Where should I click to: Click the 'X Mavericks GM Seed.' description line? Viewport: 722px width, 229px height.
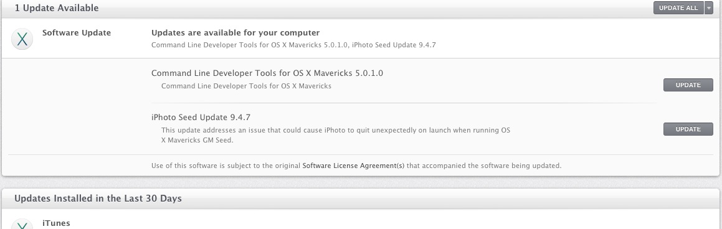(197, 140)
